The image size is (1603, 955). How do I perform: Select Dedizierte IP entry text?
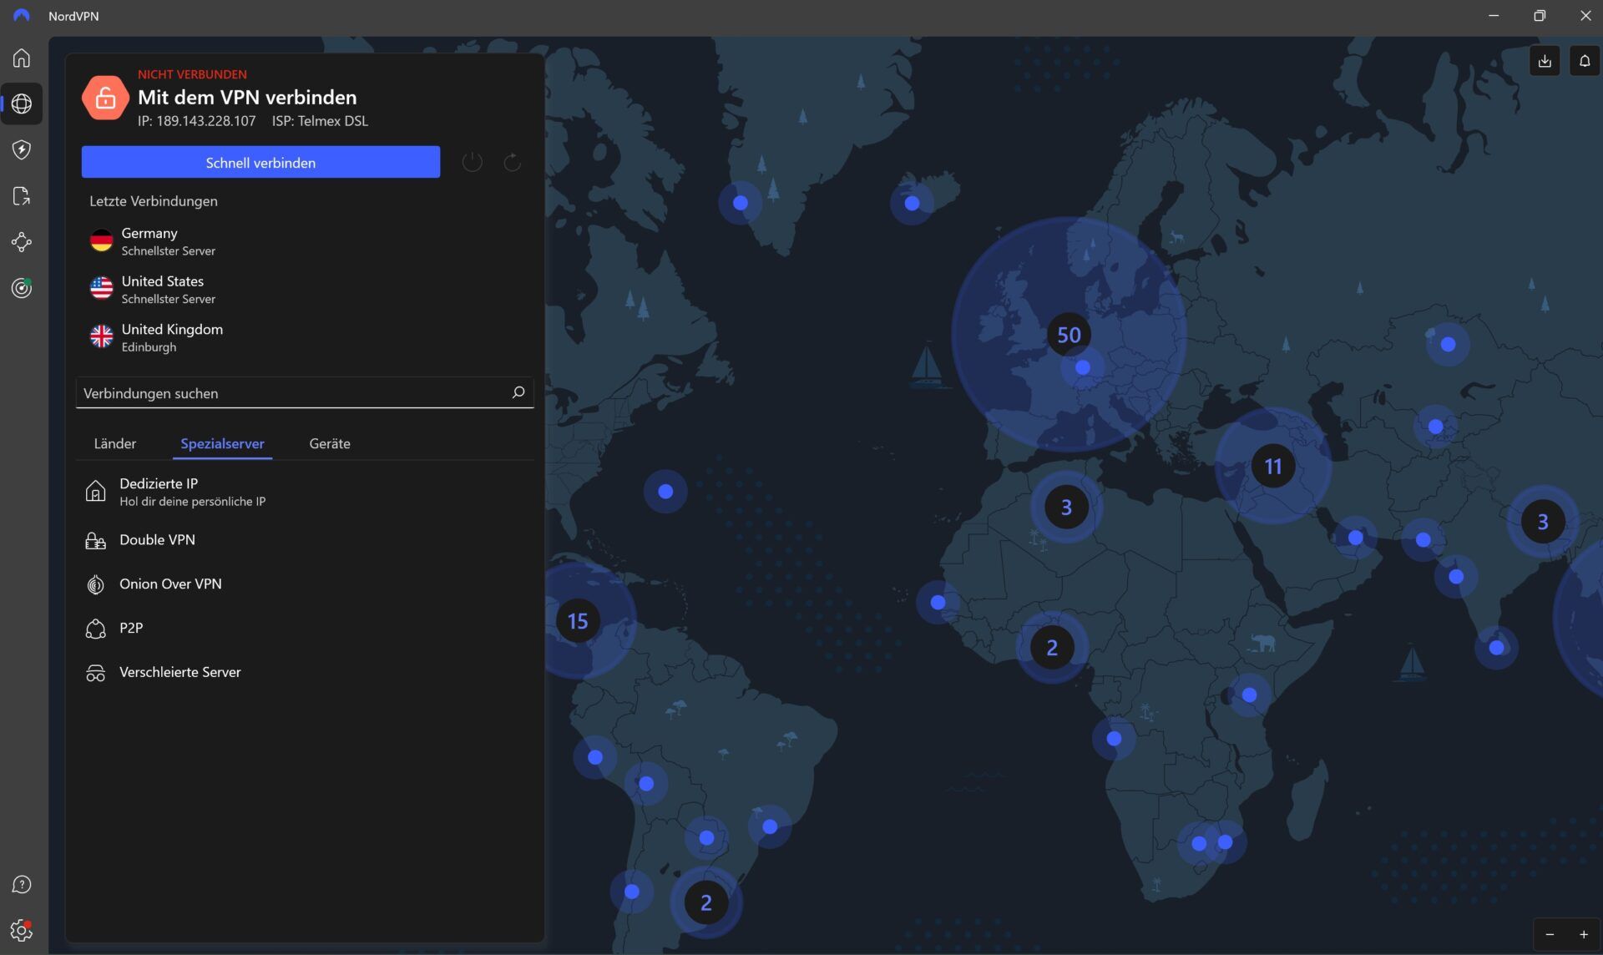159,483
